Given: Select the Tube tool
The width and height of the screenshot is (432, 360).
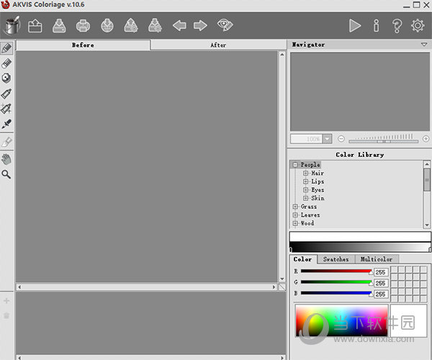Looking at the screenshot, I should click(6, 94).
